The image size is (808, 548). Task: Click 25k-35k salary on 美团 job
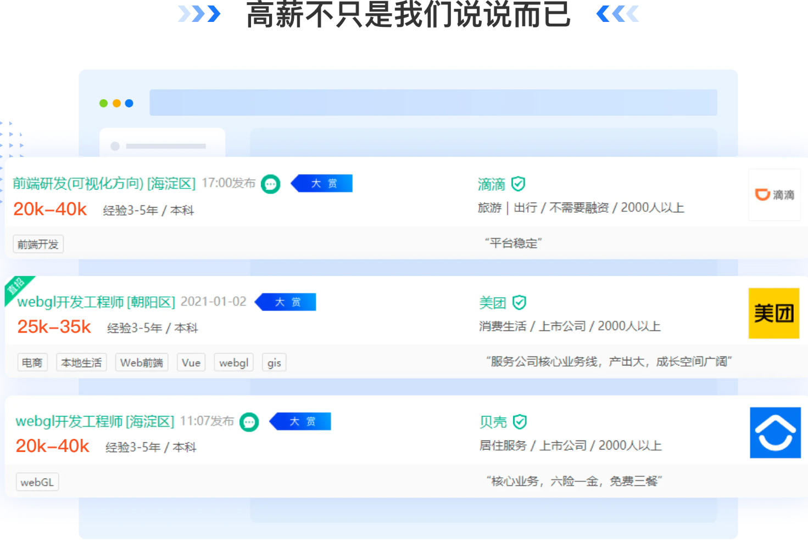(x=54, y=327)
